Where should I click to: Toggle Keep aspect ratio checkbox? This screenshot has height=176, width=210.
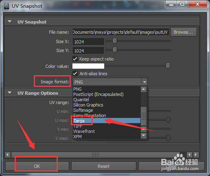coord(75,59)
